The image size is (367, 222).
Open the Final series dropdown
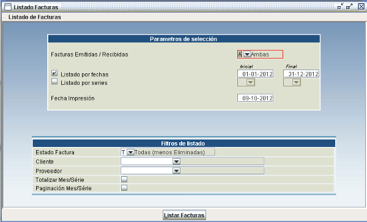[x=296, y=82]
